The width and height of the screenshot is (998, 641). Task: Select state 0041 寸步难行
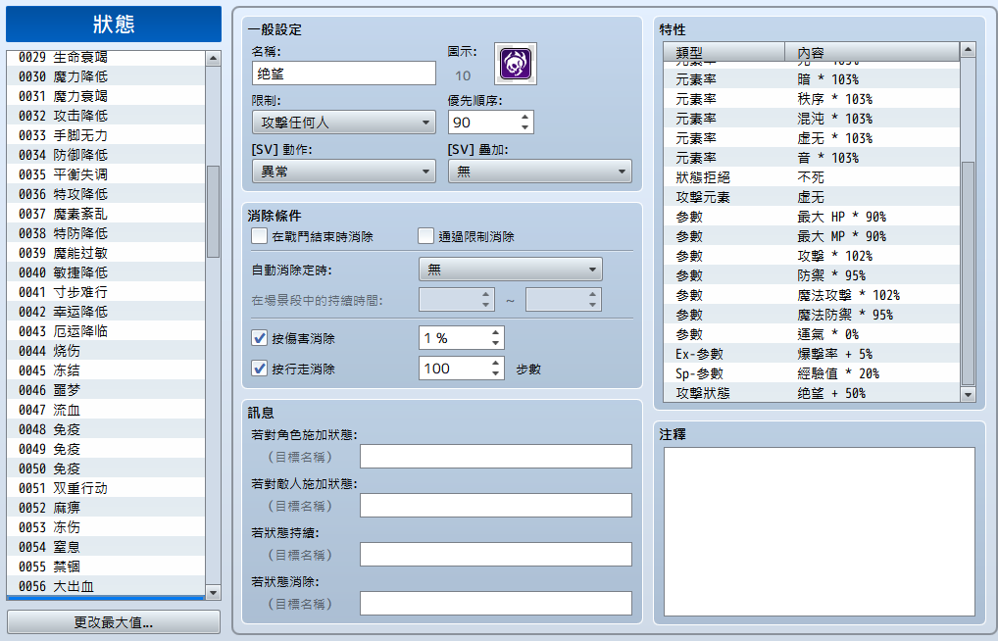click(x=106, y=292)
